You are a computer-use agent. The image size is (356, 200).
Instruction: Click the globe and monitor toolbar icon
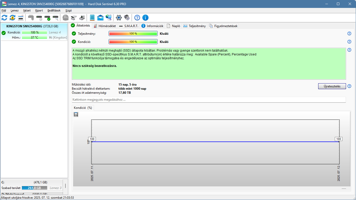tap(109, 18)
